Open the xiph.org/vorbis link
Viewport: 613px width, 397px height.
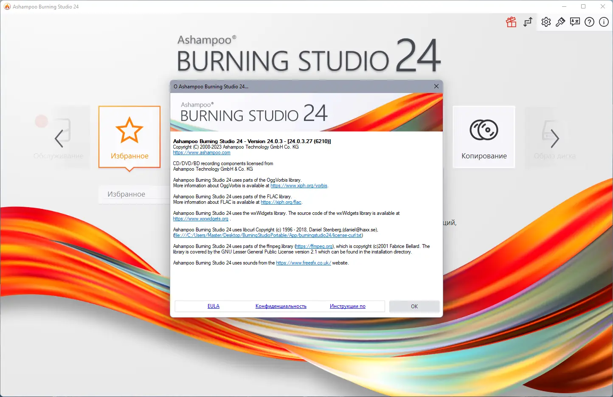coord(299,186)
